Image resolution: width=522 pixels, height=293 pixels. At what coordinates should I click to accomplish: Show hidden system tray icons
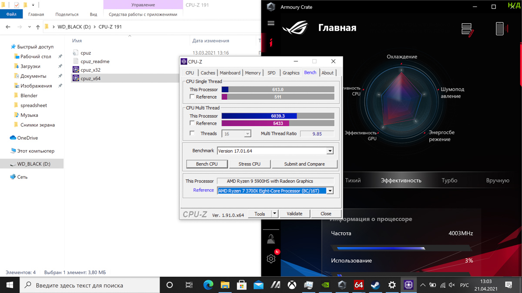[422, 285]
